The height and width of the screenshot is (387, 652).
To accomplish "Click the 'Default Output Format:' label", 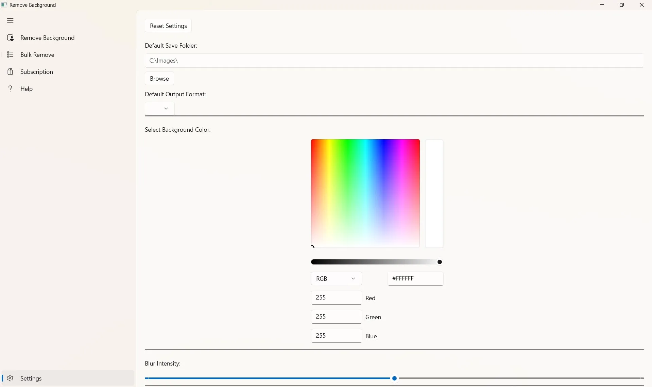I will 175,94.
